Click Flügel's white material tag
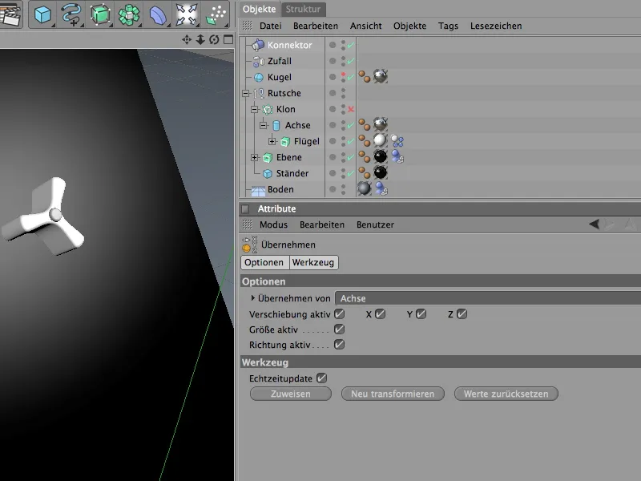641x481 pixels. click(380, 140)
